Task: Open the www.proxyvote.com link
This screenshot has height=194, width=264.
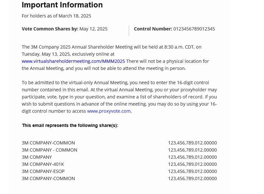Action: click(109, 111)
